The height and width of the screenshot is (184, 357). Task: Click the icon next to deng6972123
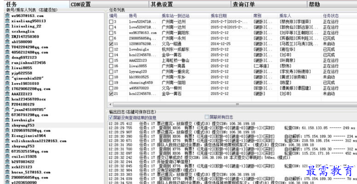[8, 57]
